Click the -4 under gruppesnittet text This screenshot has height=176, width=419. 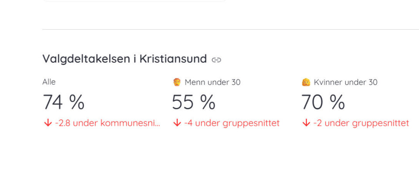[x=232, y=123]
